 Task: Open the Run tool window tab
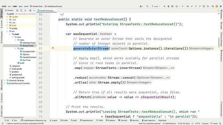[14, 120]
